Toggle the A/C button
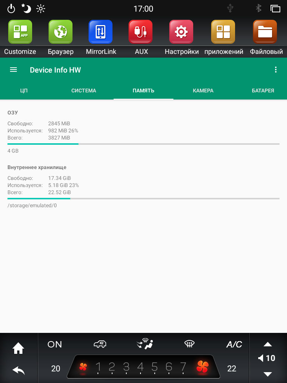Screen dimensions: 287x383 234,344
